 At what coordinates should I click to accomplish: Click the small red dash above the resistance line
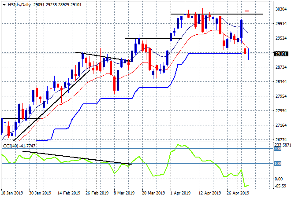tap(246, 11)
